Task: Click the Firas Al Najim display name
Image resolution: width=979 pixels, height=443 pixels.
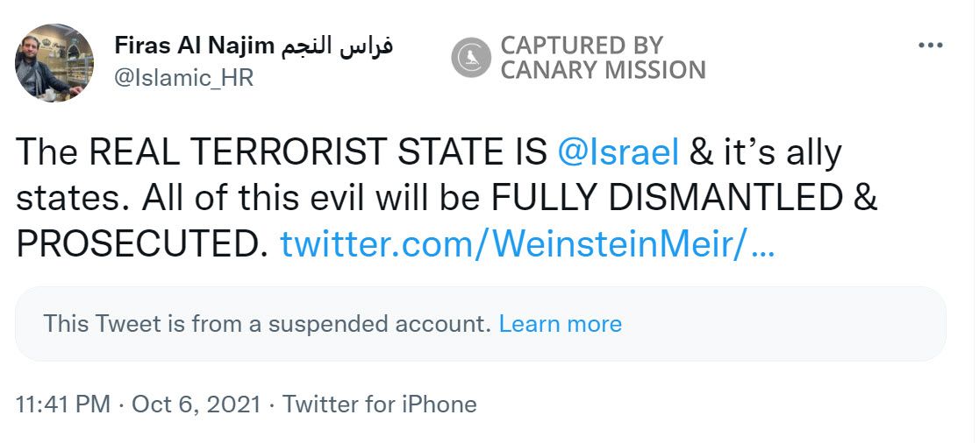Action: click(195, 46)
